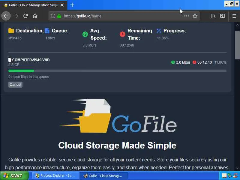
Task: Select the Gofile taskbar button
Action: [x=104, y=176]
